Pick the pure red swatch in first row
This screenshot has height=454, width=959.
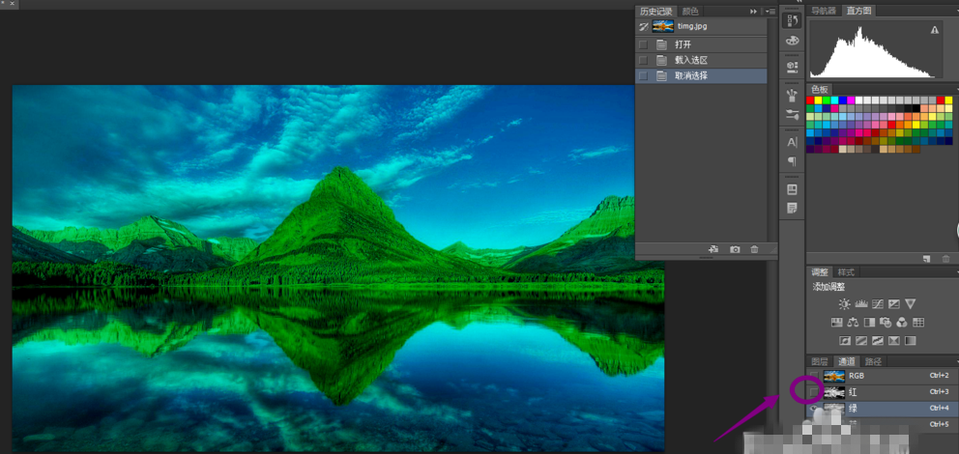[810, 100]
